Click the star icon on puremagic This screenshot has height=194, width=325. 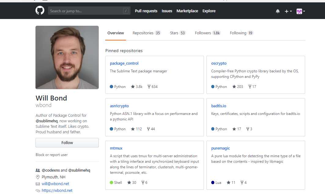pyautogui.click(x=228, y=183)
